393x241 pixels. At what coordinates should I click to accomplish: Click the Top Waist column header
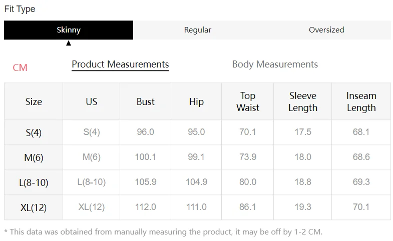pos(248,101)
